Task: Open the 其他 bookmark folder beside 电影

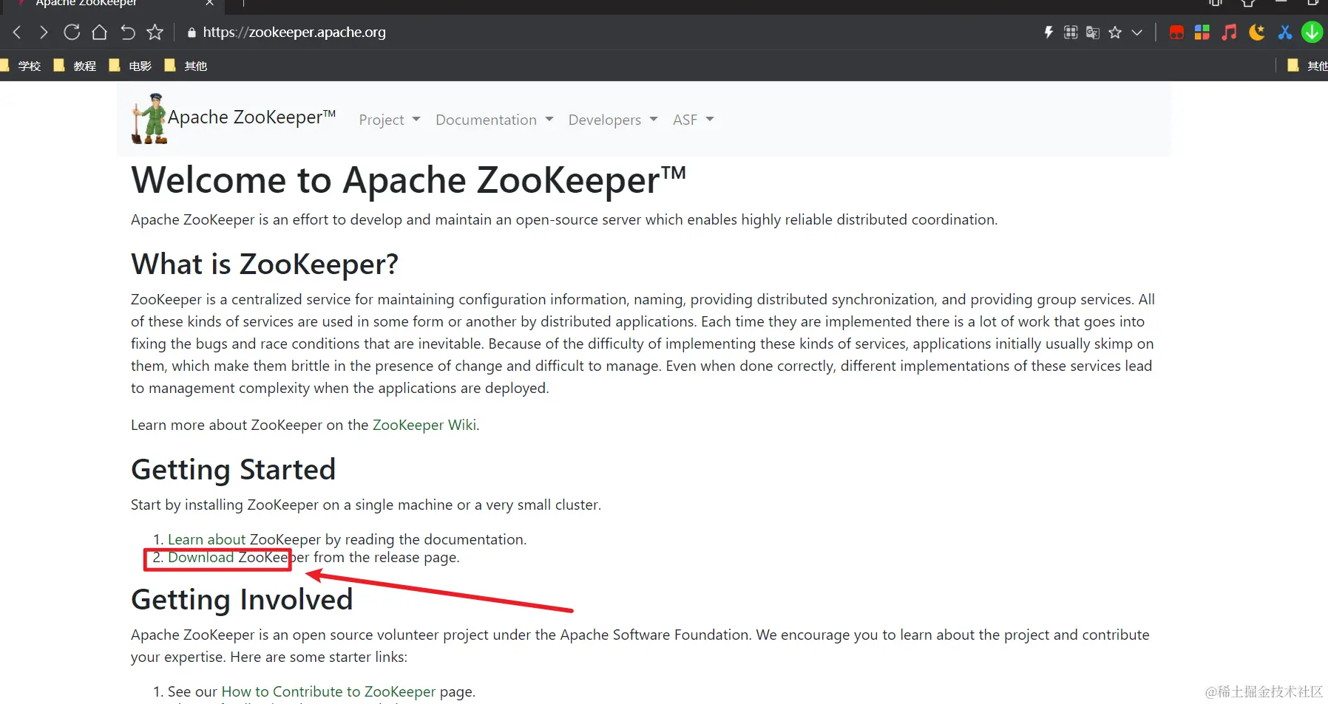Action: (186, 66)
